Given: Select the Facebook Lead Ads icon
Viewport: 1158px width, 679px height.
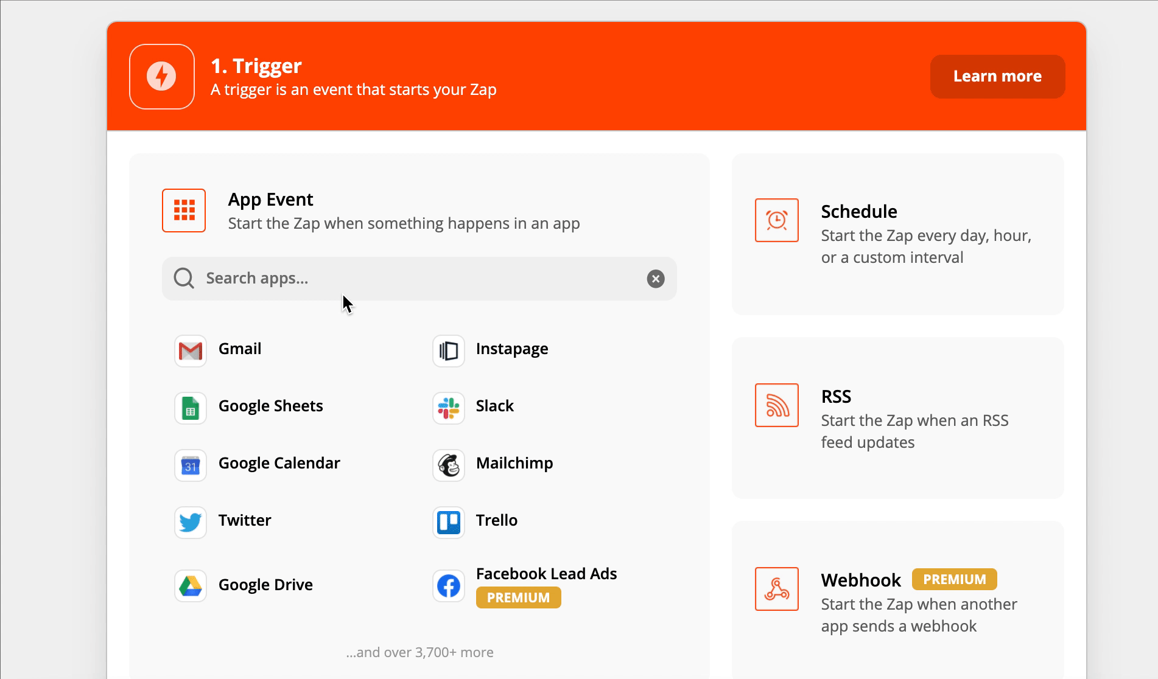Looking at the screenshot, I should click(x=449, y=586).
